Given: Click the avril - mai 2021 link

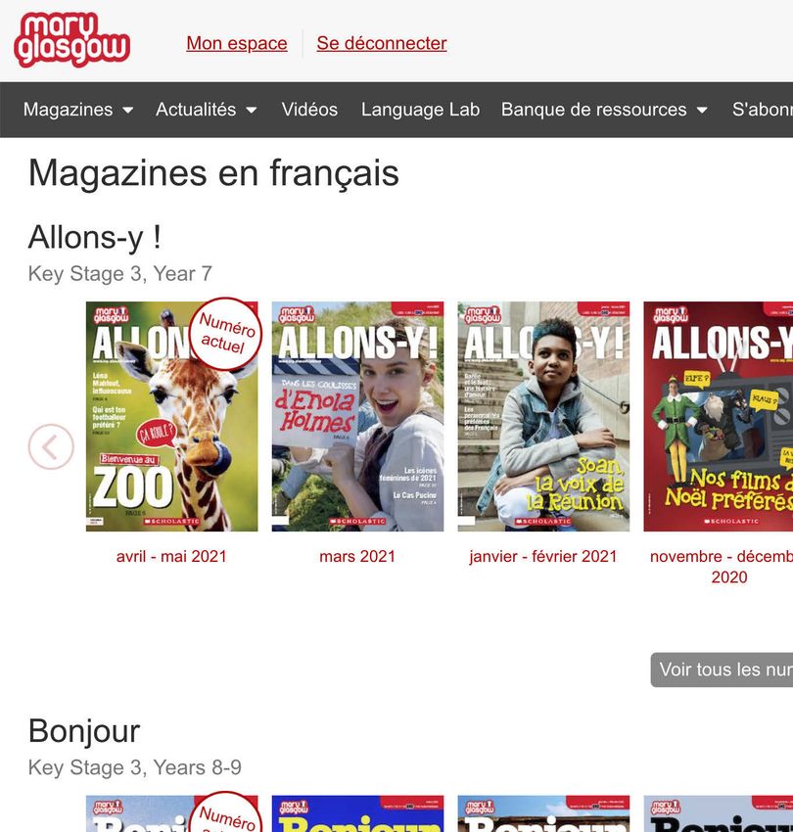Looking at the screenshot, I should pos(171,556).
